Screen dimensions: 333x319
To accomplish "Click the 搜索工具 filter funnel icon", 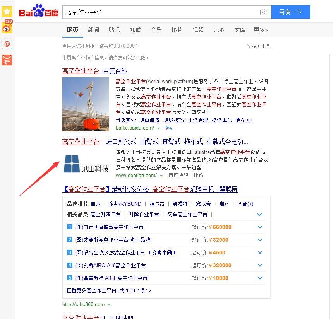I will click(x=249, y=46).
